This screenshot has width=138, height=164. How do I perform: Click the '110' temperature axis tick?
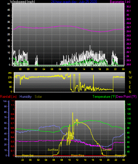(129, 118)
